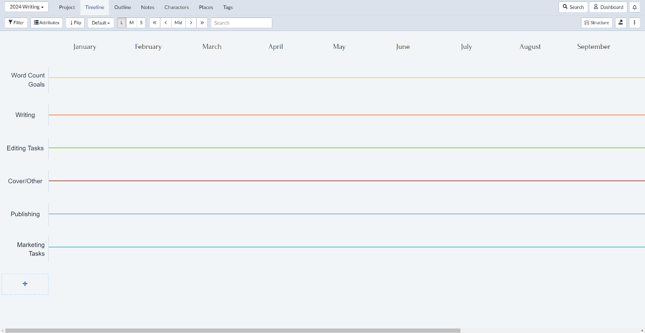Viewport: 645px width, 333px height.
Task: Click the horizontal scrollbar thumb
Action: pyautogui.click(x=233, y=331)
